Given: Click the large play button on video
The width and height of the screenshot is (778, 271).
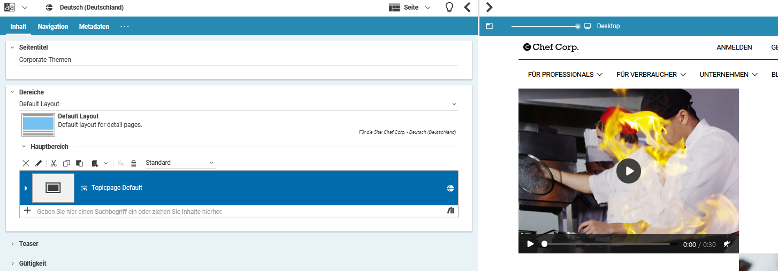Looking at the screenshot, I should click(x=628, y=171).
